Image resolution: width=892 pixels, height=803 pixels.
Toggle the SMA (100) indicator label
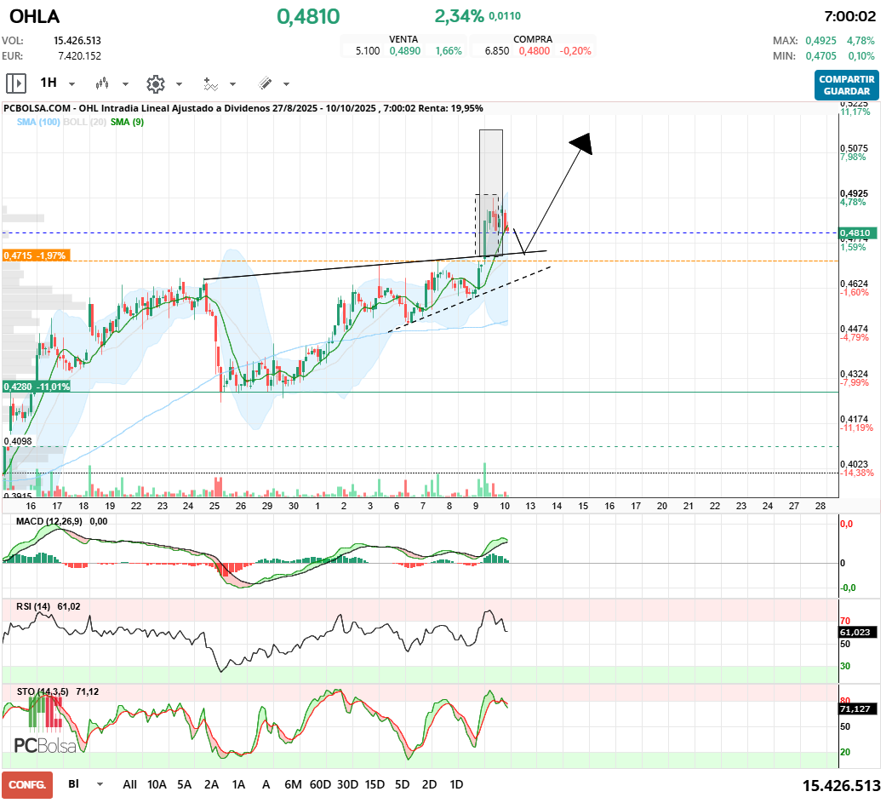[38, 122]
